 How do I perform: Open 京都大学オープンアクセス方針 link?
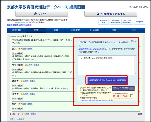click(91, 49)
